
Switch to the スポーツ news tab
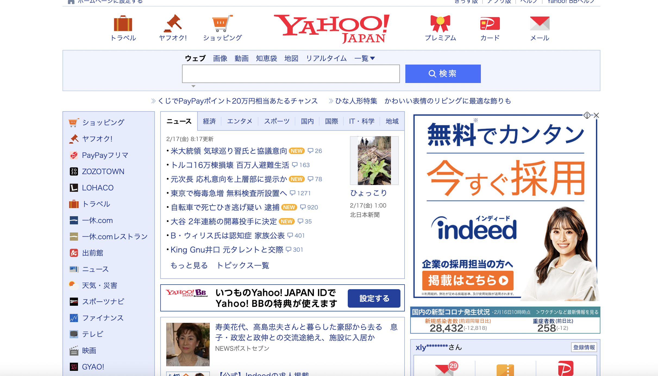[277, 121]
